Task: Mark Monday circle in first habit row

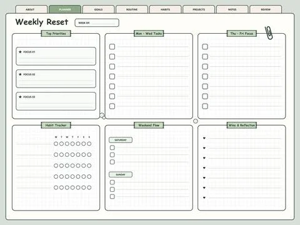Action: (x=56, y=144)
